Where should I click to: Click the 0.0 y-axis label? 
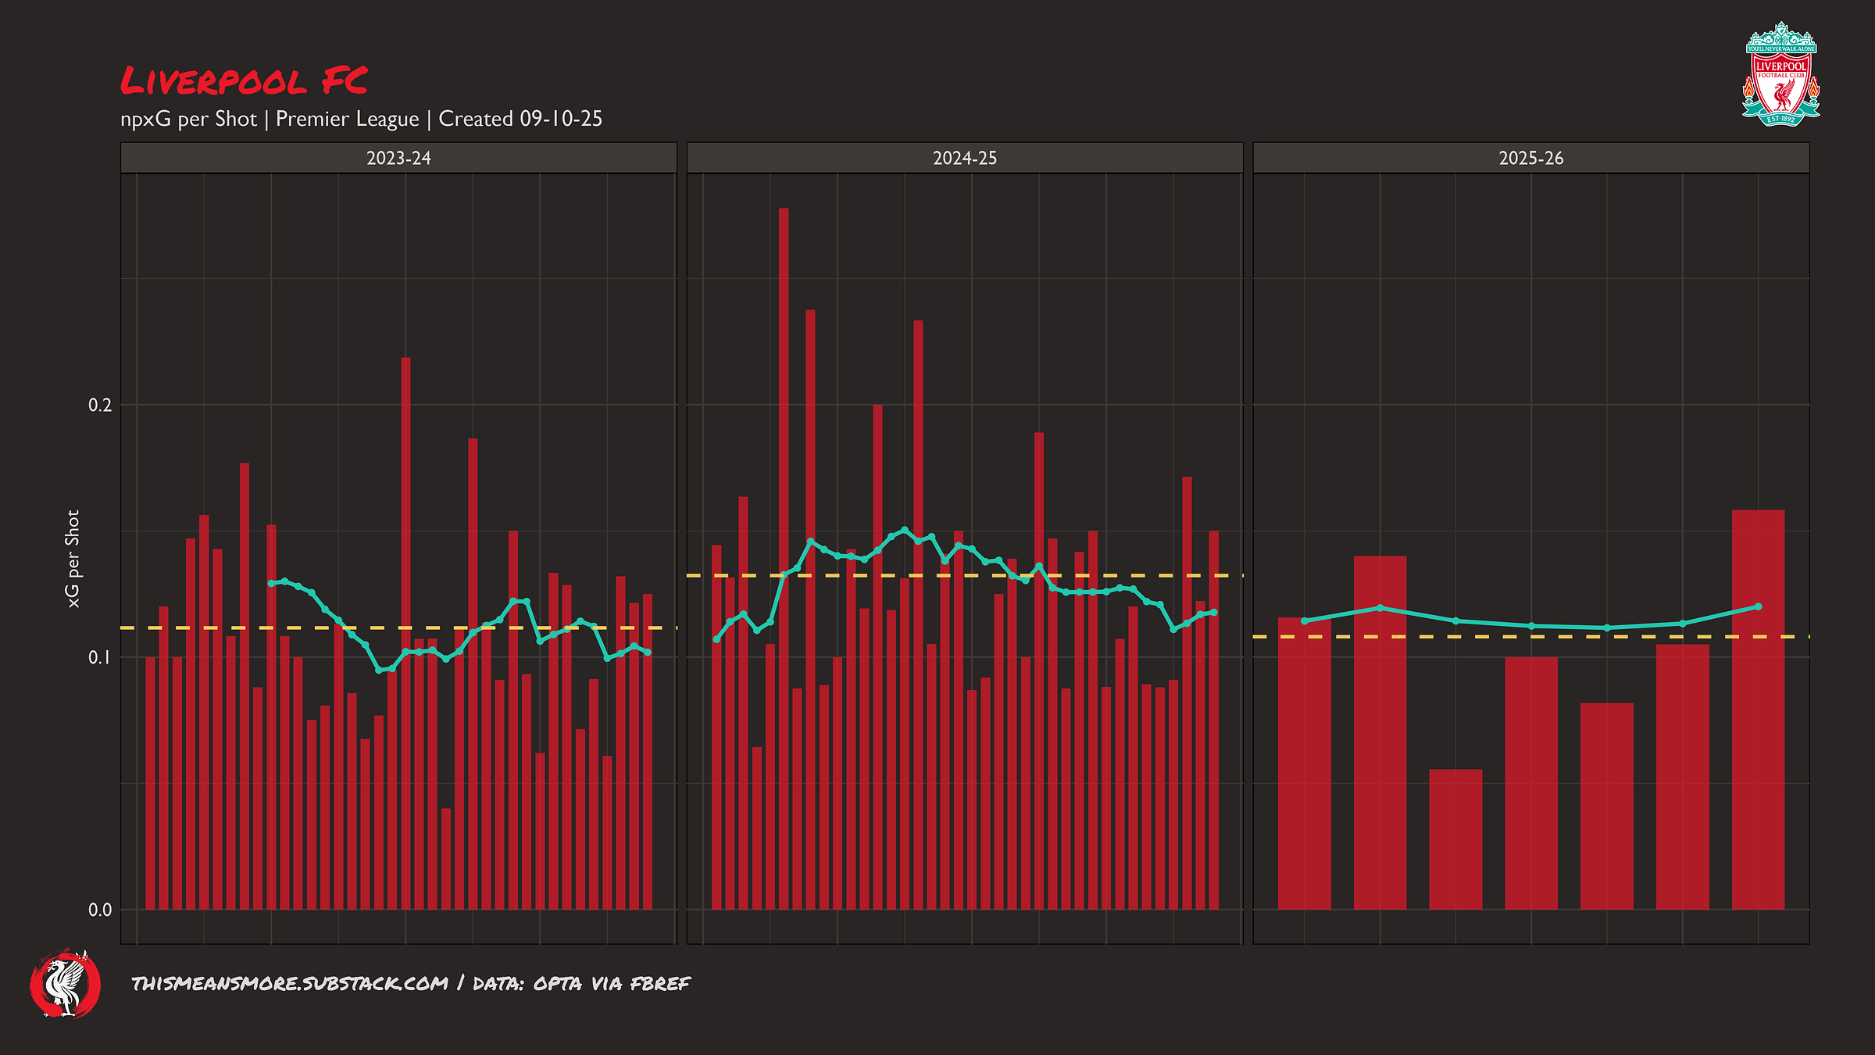(100, 910)
